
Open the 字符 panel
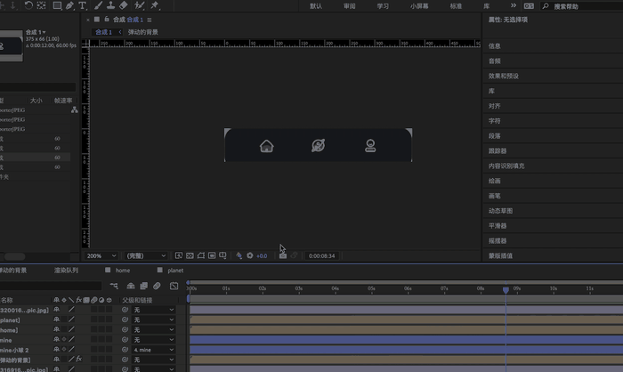tap(494, 121)
